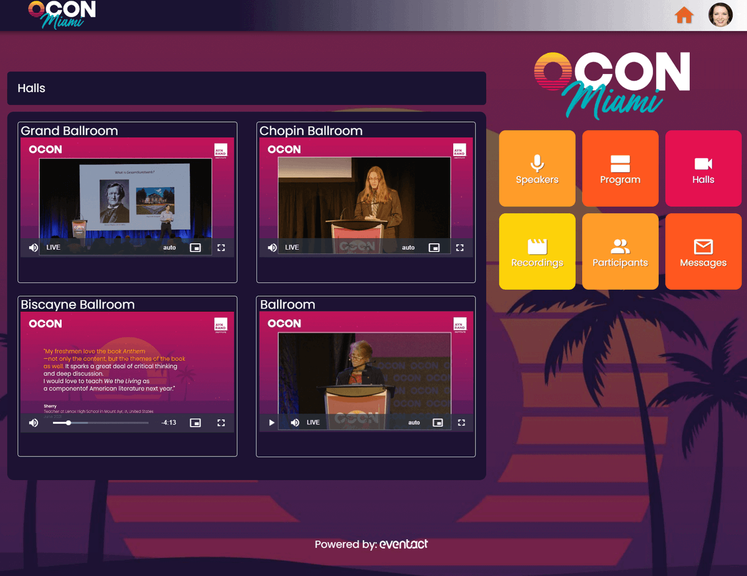Open the auto quality selector on Chopin Ballroom
Viewport: 747px width, 576px height.
click(408, 247)
